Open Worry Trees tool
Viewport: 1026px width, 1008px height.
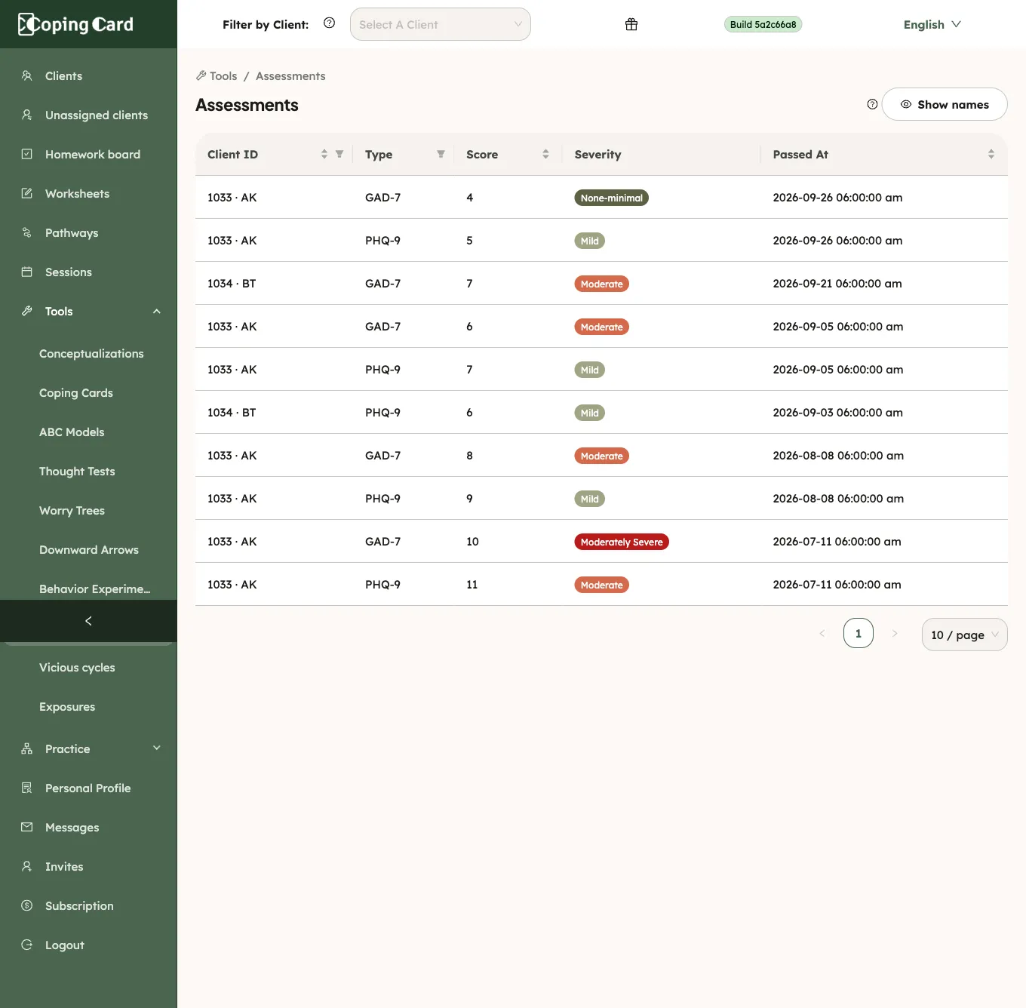[72, 510]
